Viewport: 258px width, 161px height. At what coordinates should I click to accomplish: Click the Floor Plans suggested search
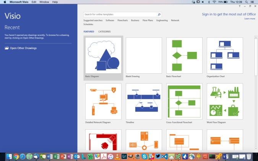click(148, 20)
